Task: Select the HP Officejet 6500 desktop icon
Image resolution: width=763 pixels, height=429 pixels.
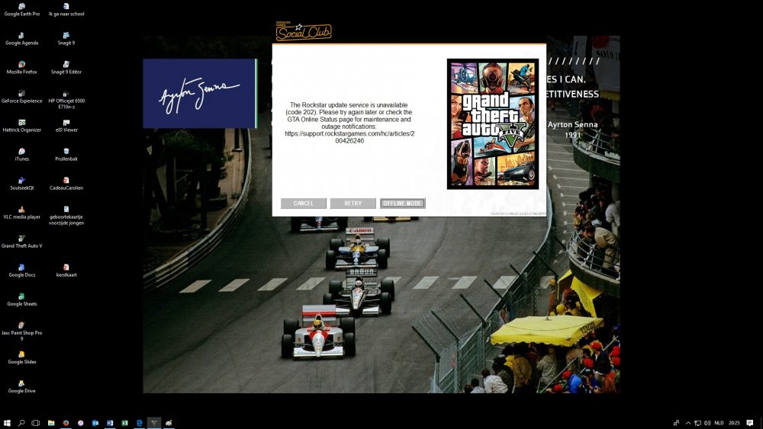Action: (66, 99)
